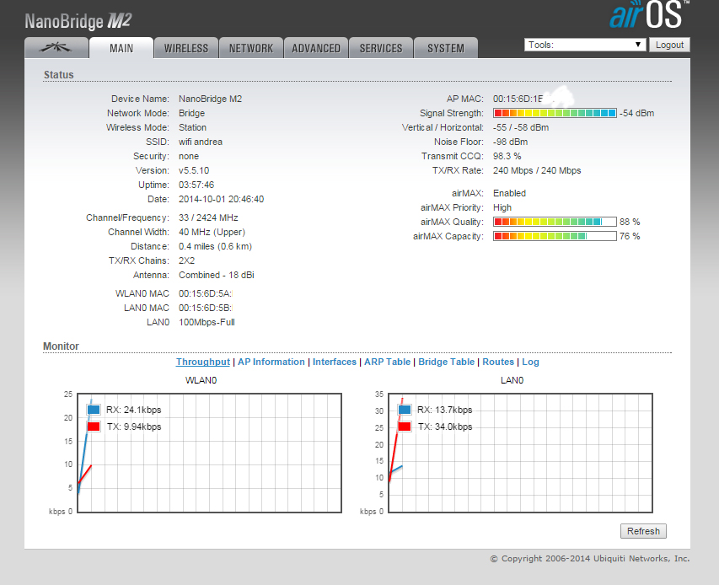The height and width of the screenshot is (585, 719).
Task: Click the blue LAN0 RX legend swatch
Action: click(x=405, y=410)
